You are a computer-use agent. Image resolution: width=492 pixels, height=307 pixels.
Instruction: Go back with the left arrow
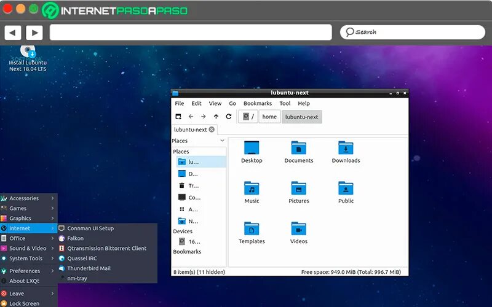tap(191, 117)
